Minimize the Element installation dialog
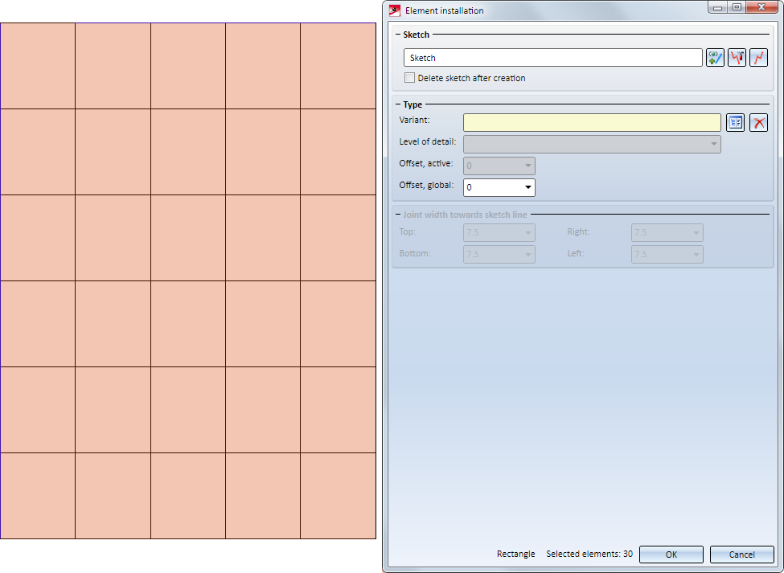 717,7
